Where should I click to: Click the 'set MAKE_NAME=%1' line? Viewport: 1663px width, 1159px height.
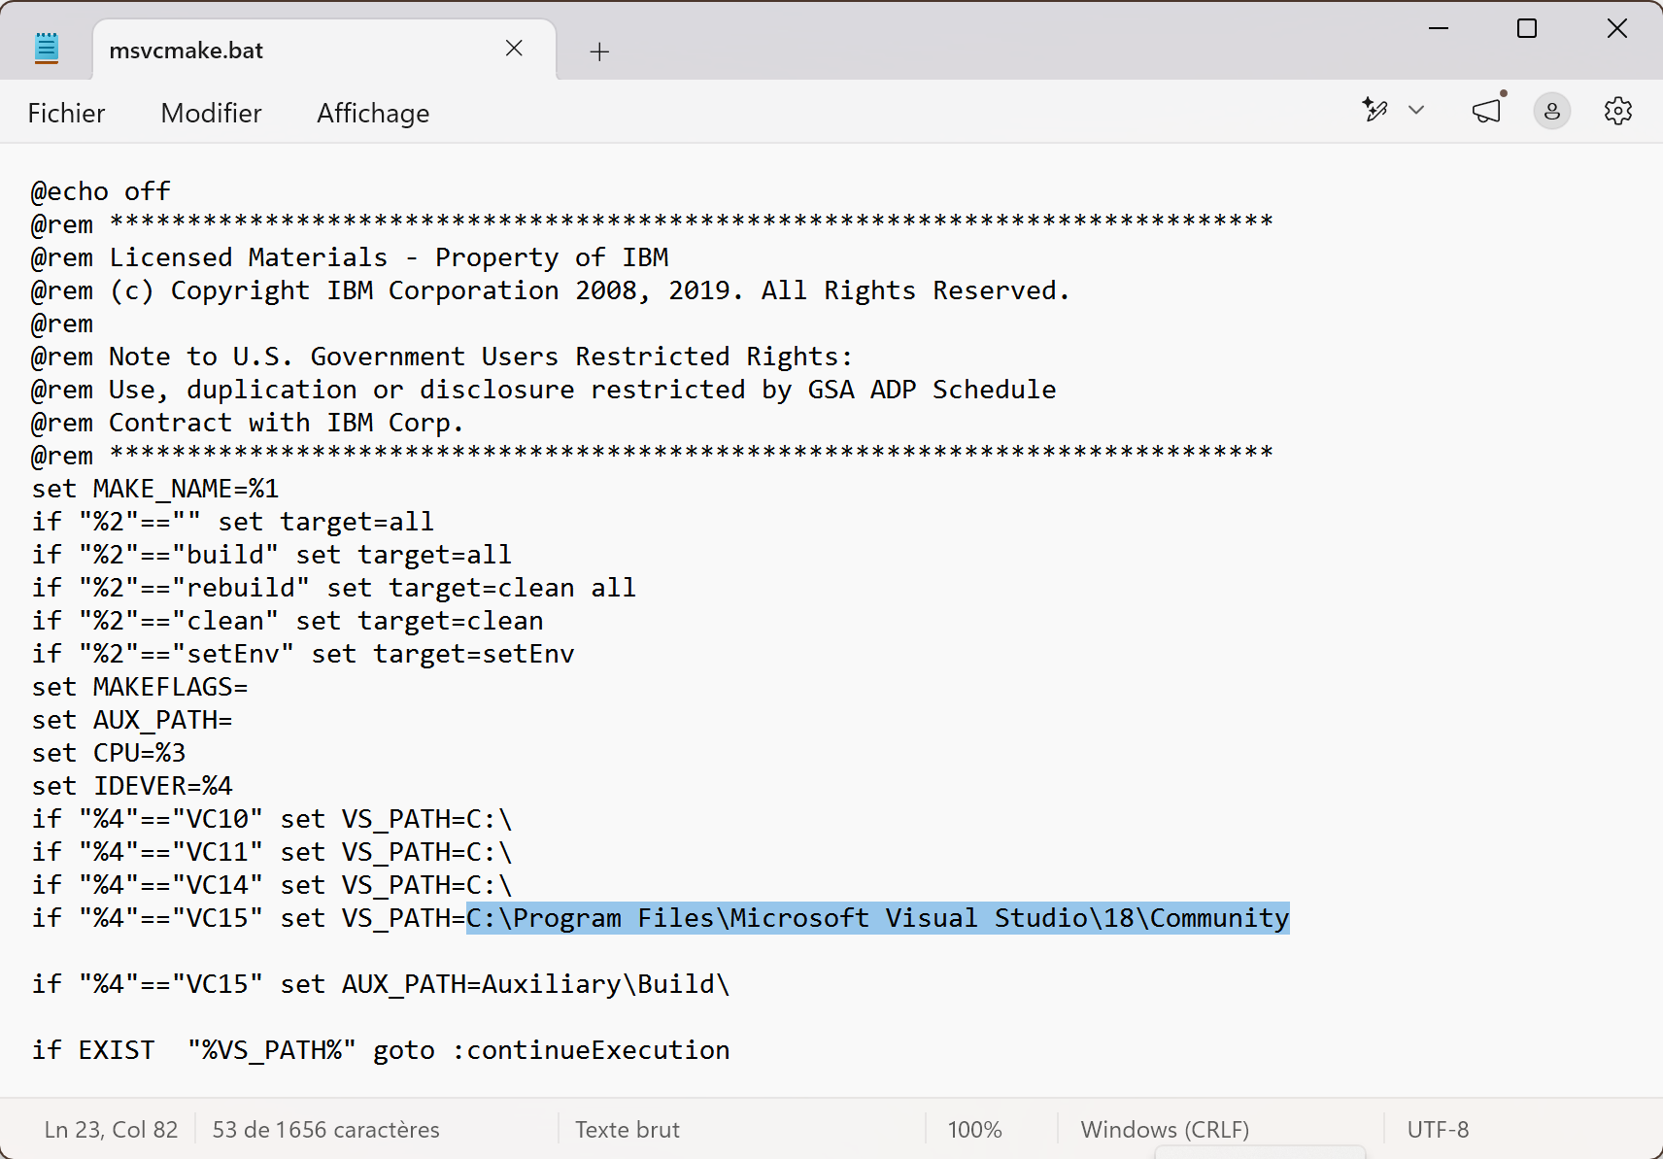click(155, 489)
